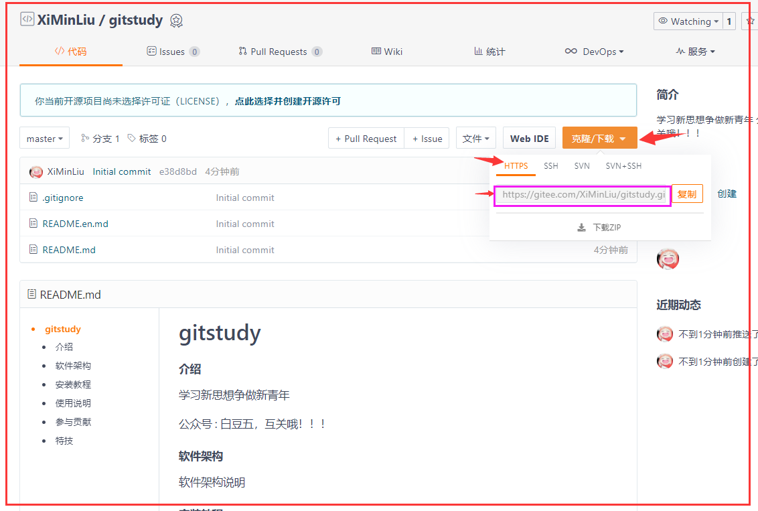The height and width of the screenshot is (511, 758).
Task: Click Initial commit message for README.en.md row
Action: tap(245, 224)
